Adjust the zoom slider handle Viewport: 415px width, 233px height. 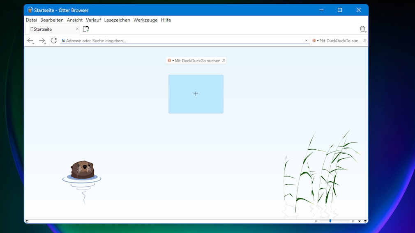point(330,221)
